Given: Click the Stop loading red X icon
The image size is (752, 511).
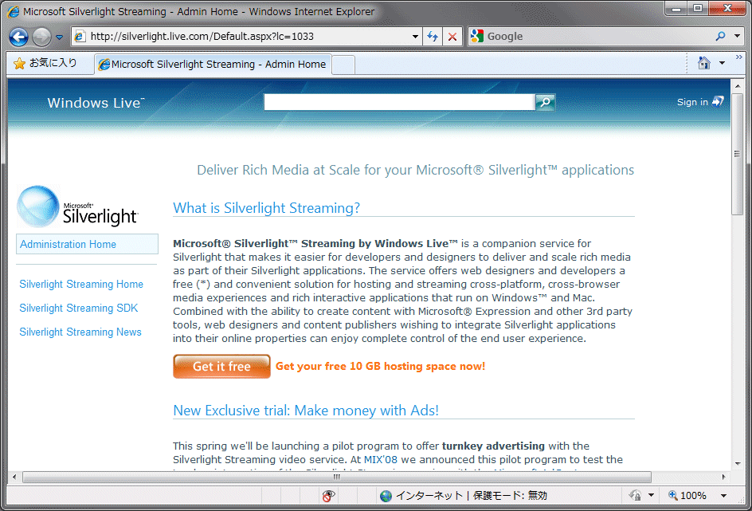Looking at the screenshot, I should (452, 37).
